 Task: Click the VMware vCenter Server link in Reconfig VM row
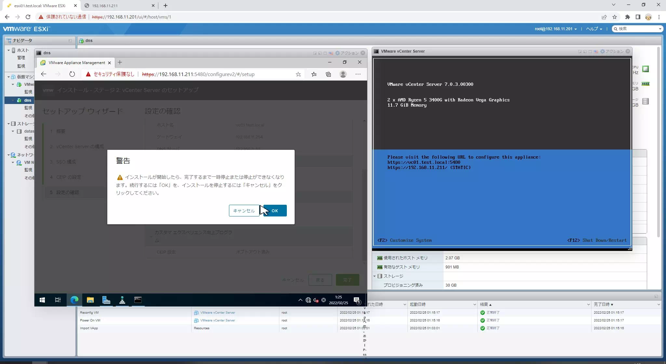pyautogui.click(x=218, y=313)
